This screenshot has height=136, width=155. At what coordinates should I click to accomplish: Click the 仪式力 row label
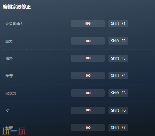pos(11,93)
